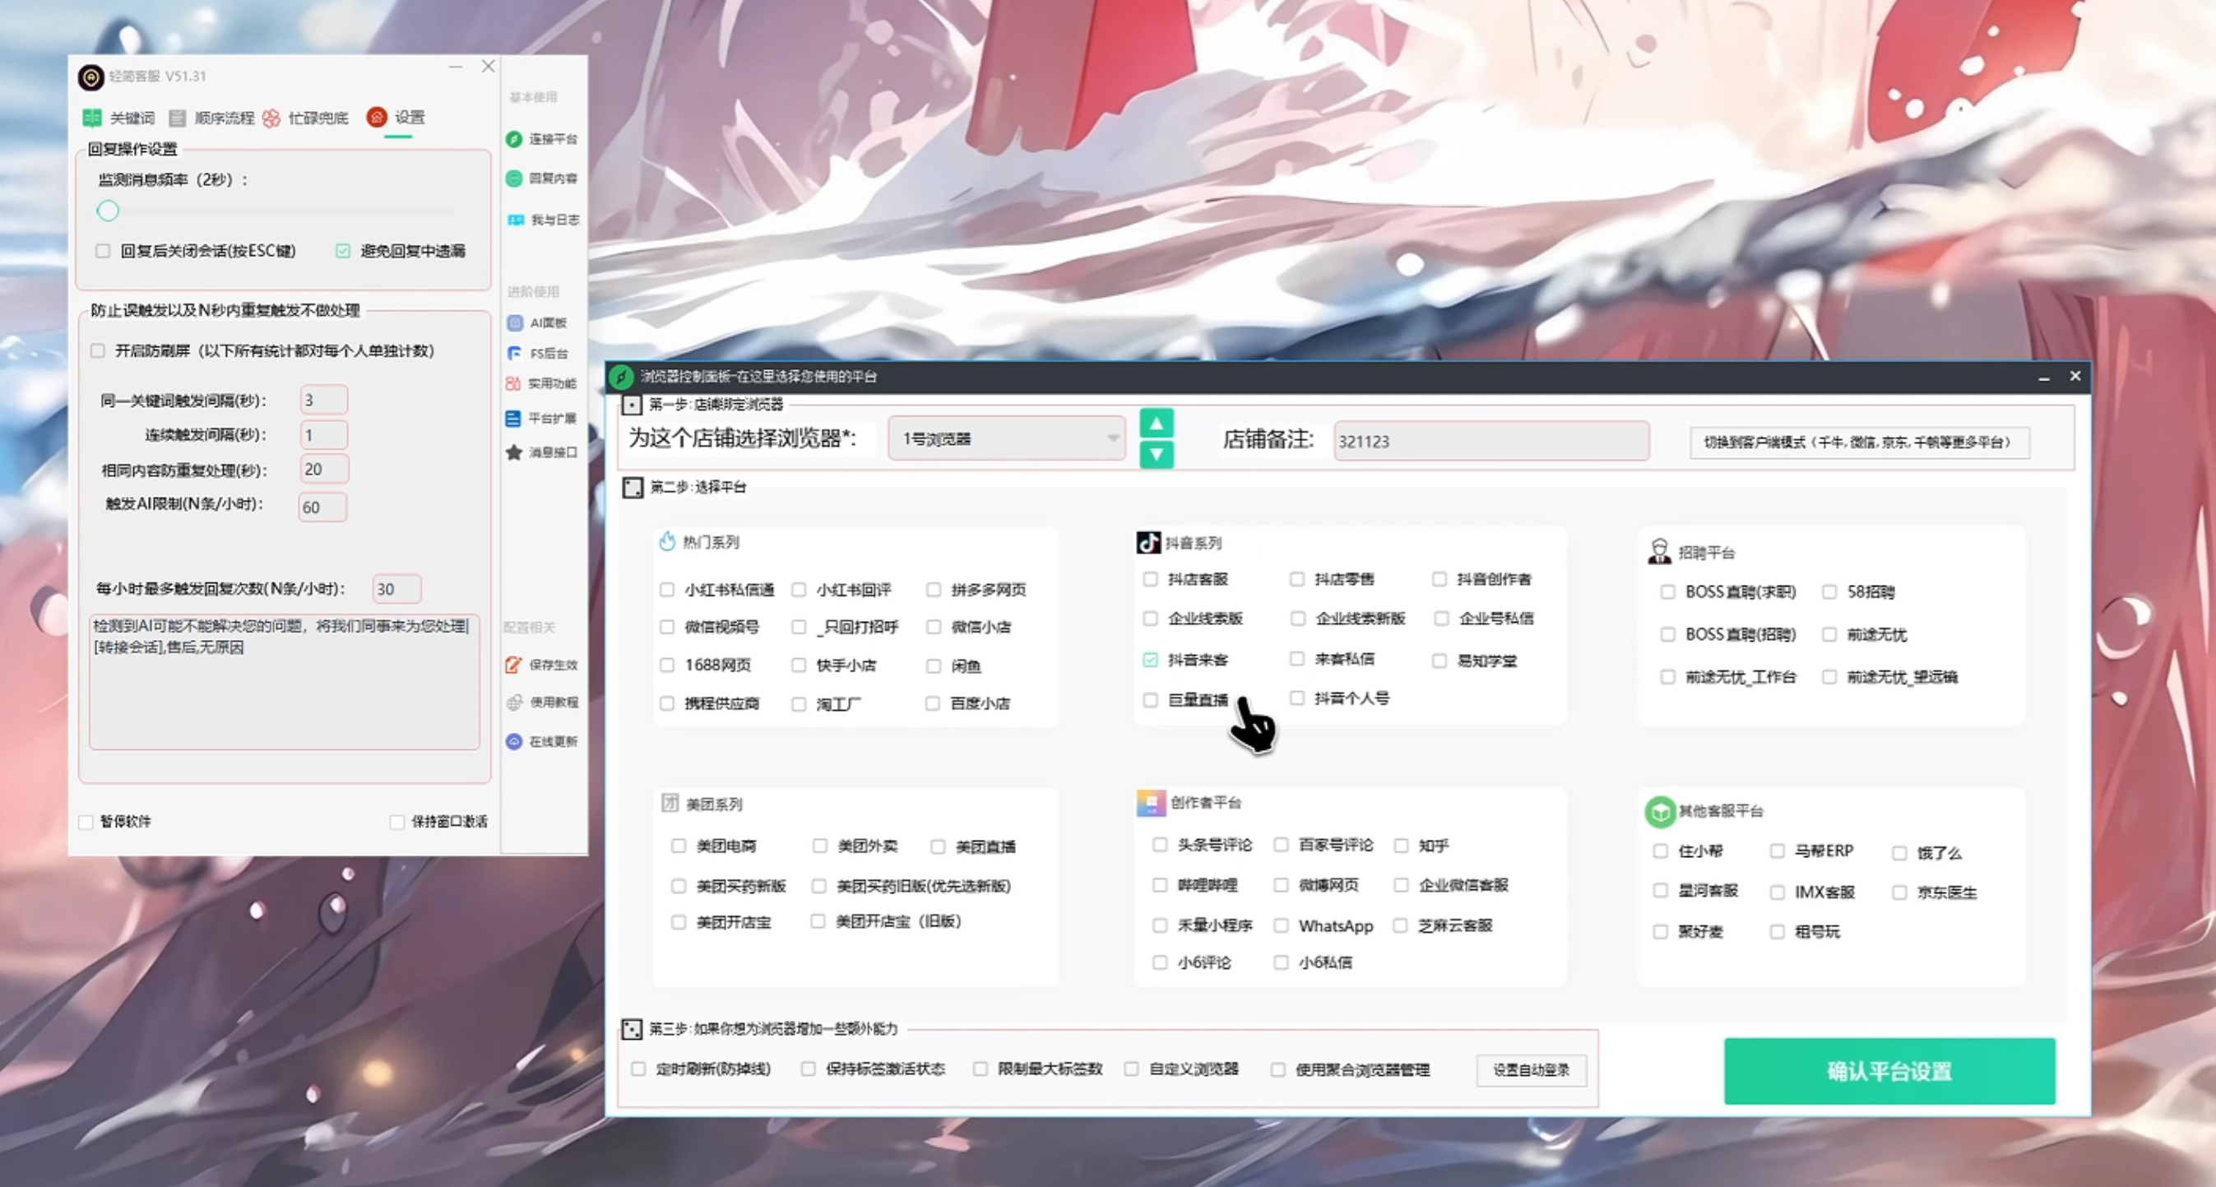Open the FS后台 panel

point(542,353)
